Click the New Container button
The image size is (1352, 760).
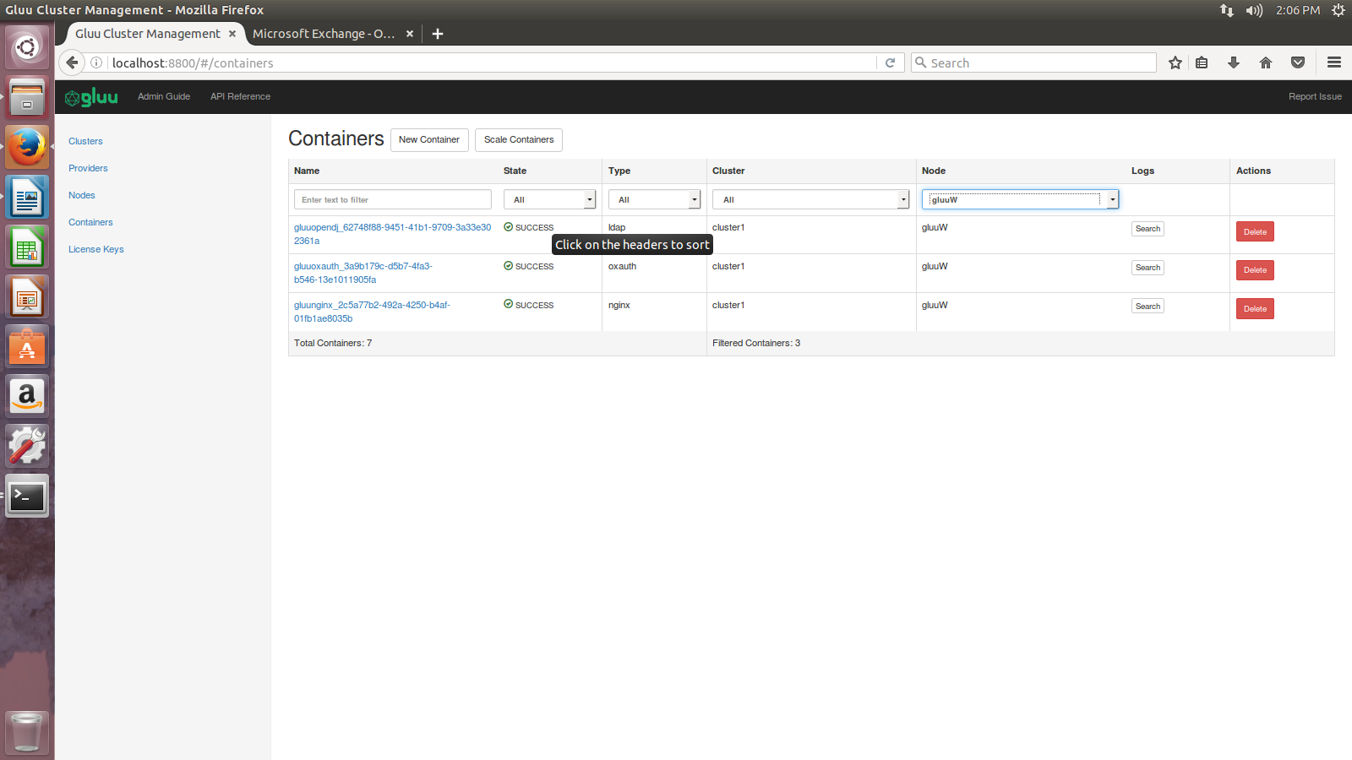[429, 139]
